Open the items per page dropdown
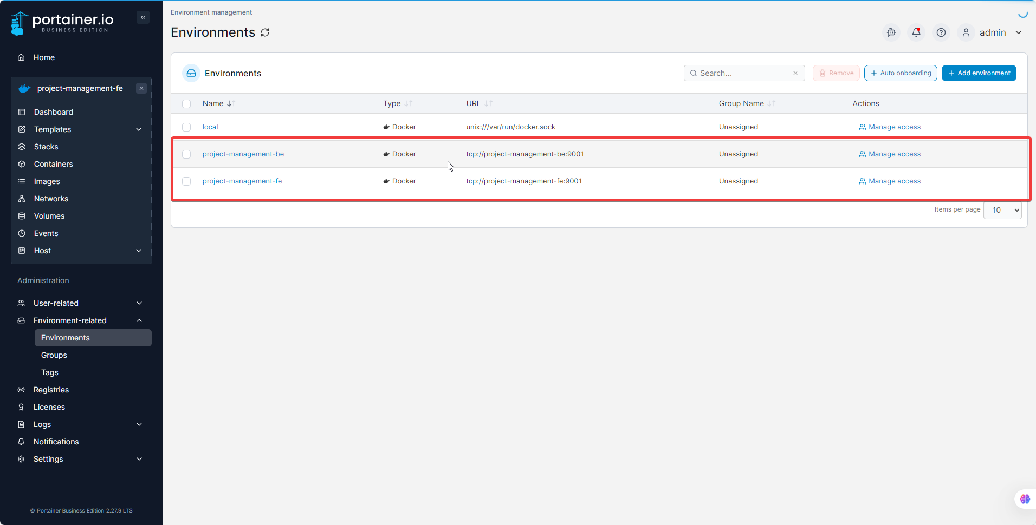This screenshot has height=525, width=1036. tap(1002, 210)
